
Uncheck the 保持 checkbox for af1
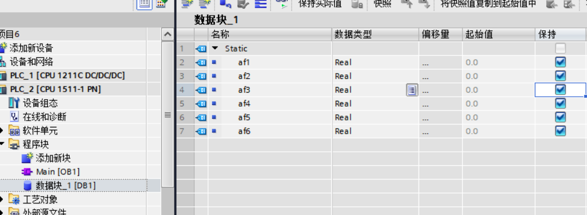click(560, 62)
